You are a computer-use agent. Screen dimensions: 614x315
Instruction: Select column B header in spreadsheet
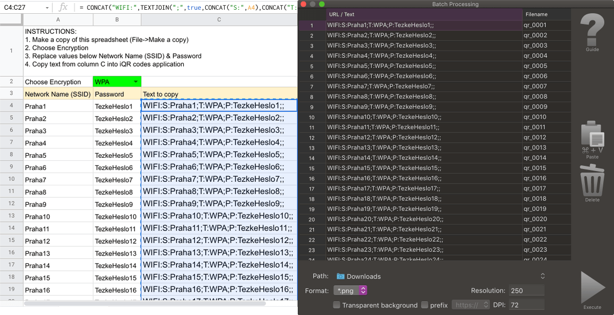point(117,19)
